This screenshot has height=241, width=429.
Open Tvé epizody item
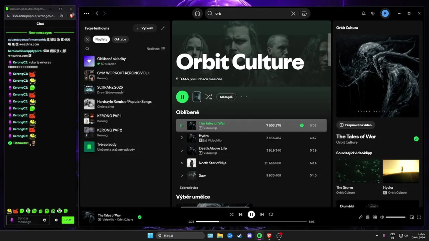125,147
